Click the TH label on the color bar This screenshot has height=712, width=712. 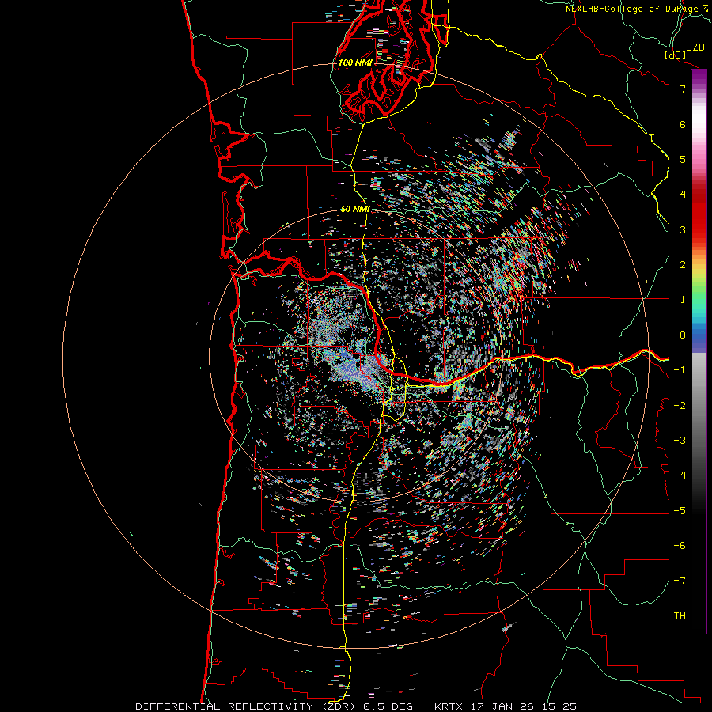(x=680, y=615)
